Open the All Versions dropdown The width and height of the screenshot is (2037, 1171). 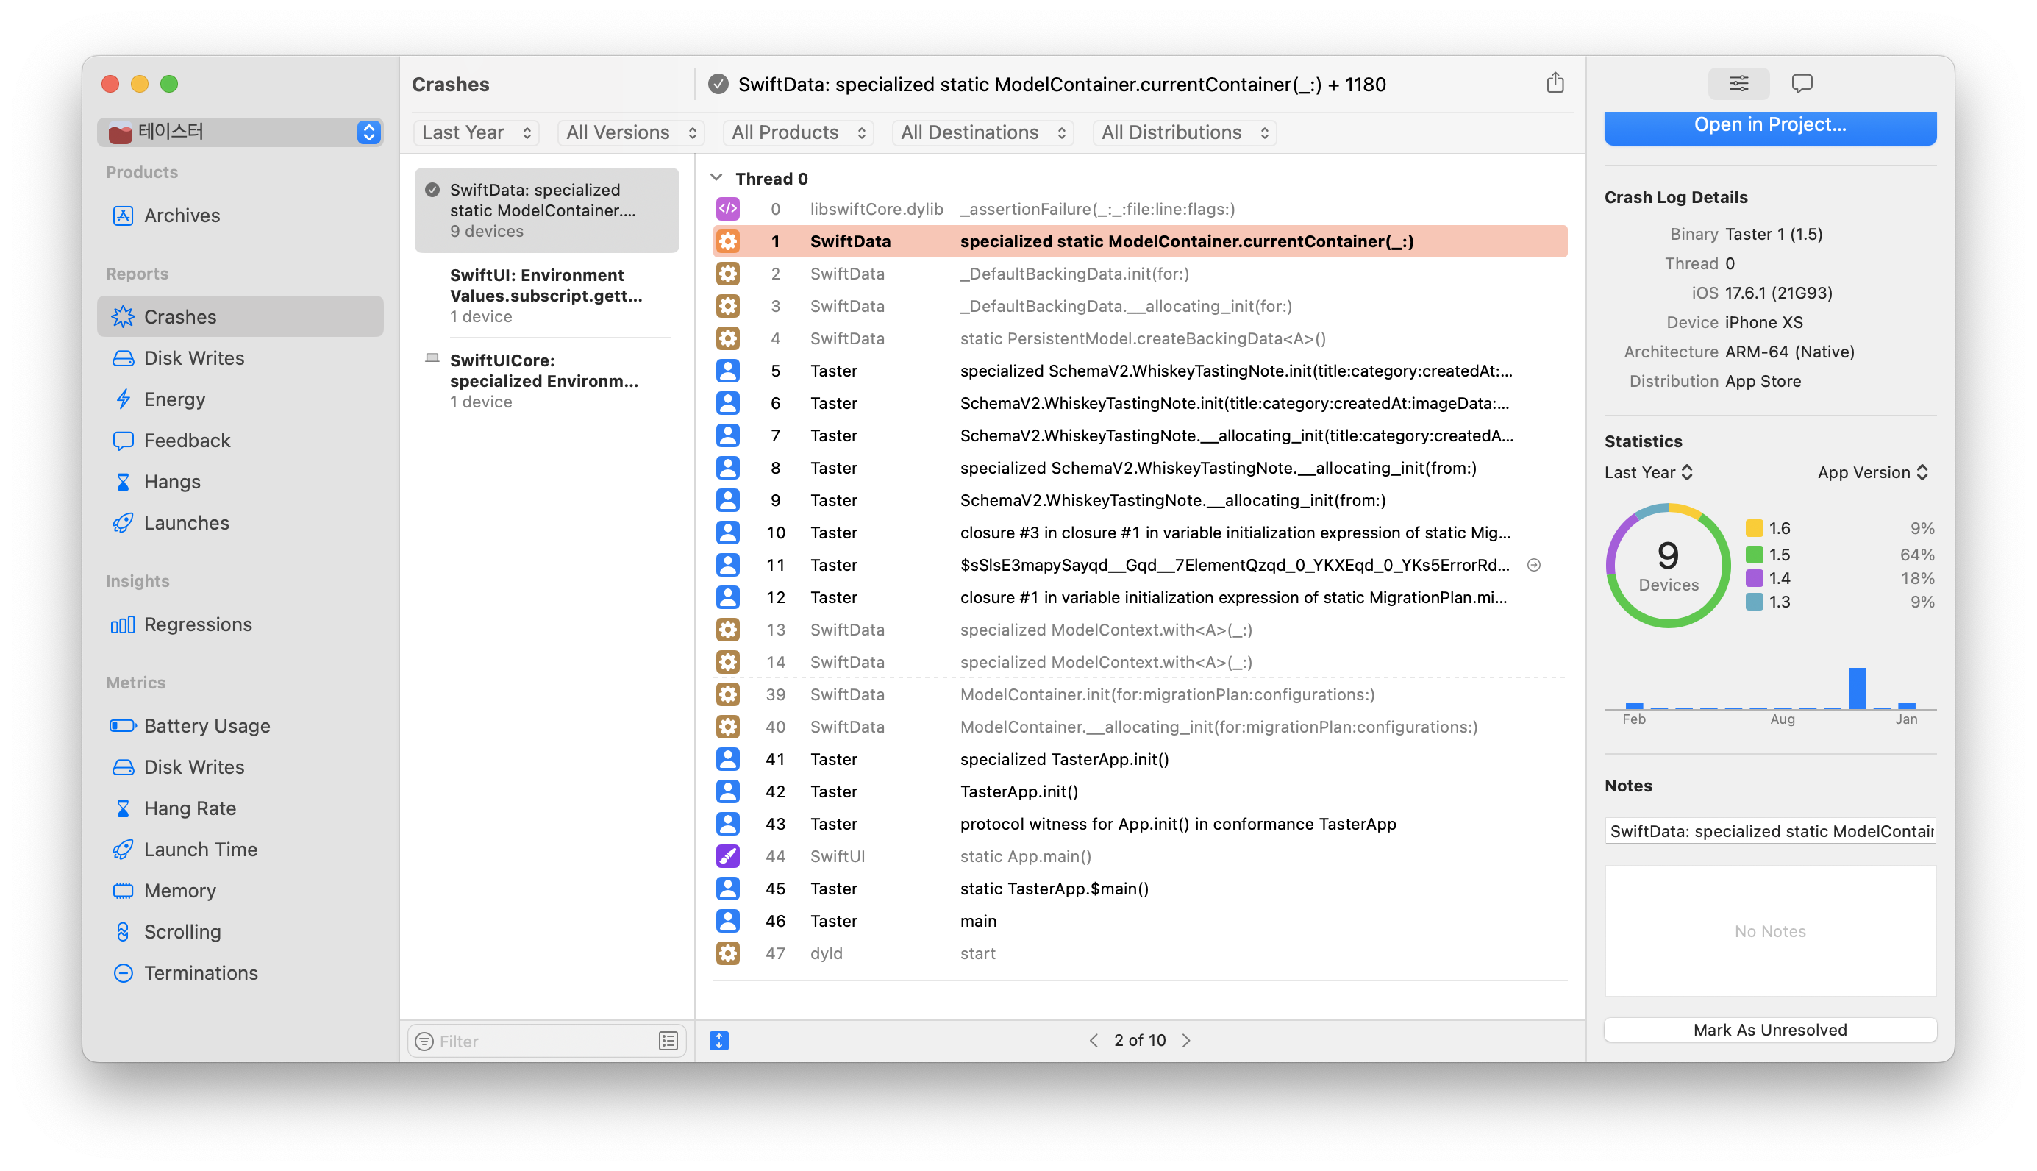630,132
